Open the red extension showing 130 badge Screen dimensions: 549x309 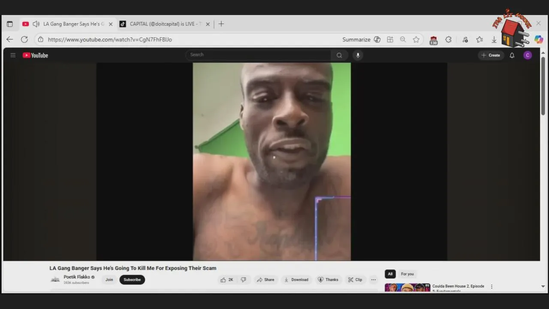pyautogui.click(x=434, y=40)
